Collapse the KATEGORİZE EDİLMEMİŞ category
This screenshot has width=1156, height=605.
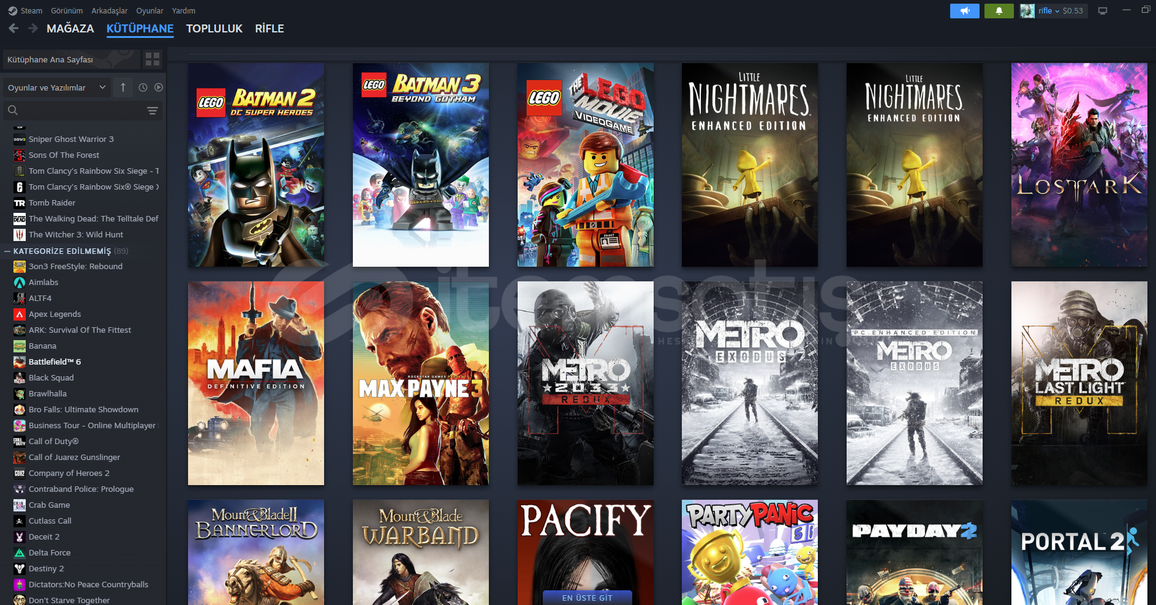[x=7, y=251]
